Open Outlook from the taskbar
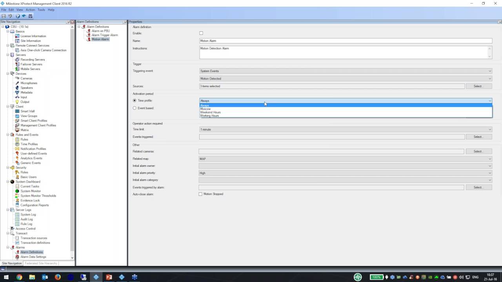The height and width of the screenshot is (282, 502). pyautogui.click(x=45, y=277)
